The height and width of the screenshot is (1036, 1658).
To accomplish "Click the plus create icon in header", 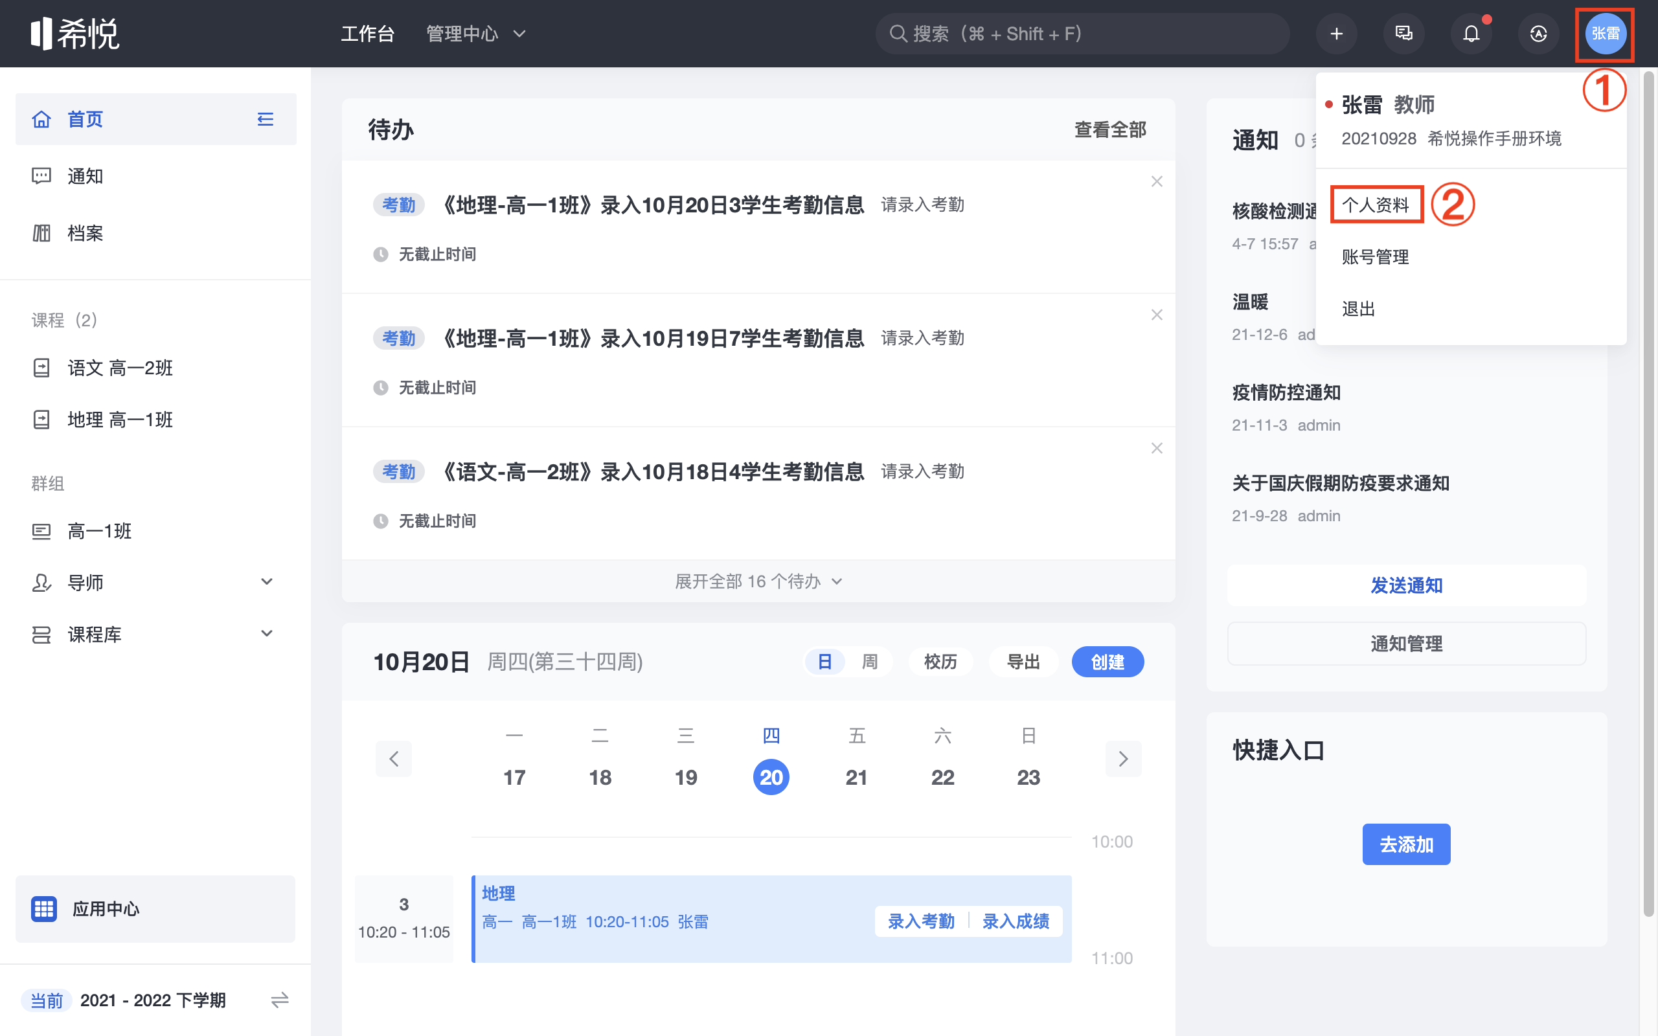I will click(1336, 34).
